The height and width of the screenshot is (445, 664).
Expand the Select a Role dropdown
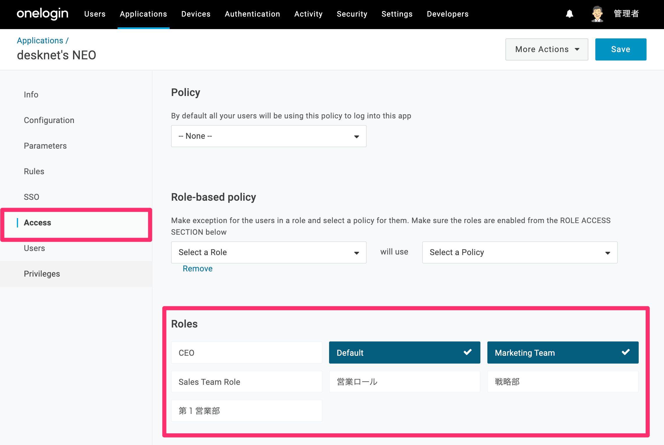269,252
